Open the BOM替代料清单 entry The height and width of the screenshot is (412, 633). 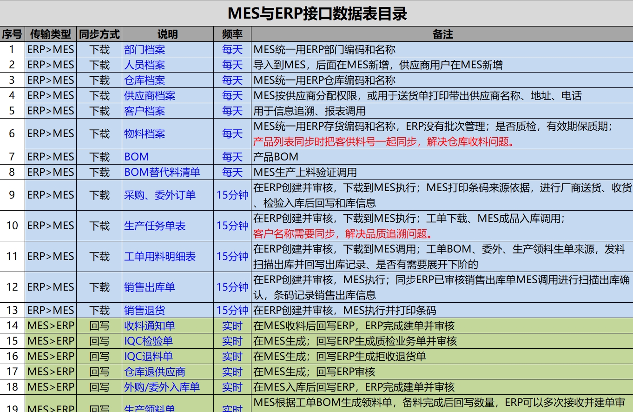point(162,172)
